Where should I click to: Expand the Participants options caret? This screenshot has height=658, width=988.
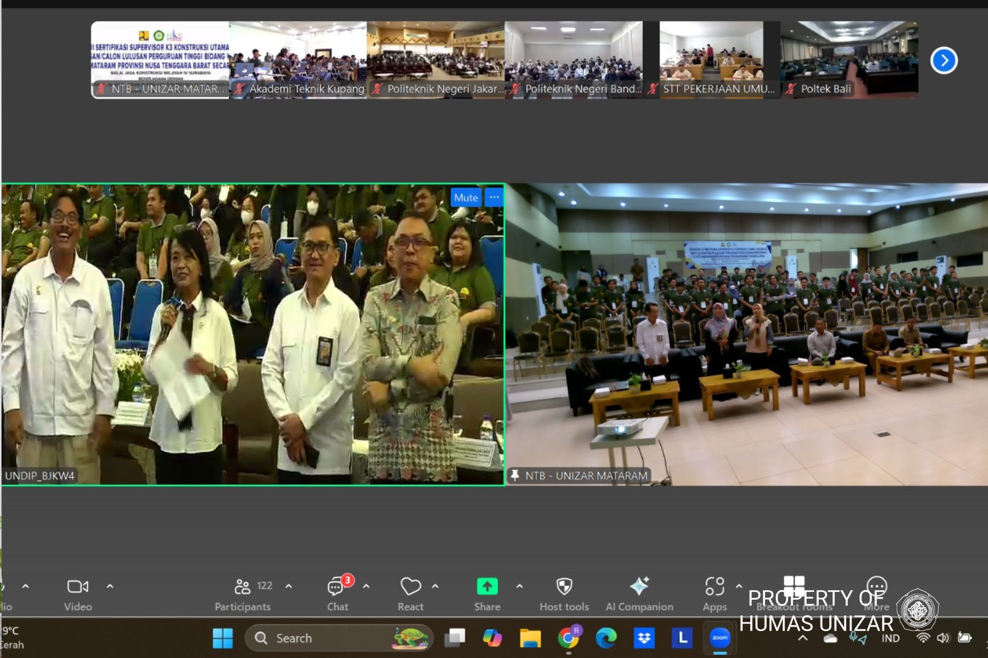click(x=289, y=586)
